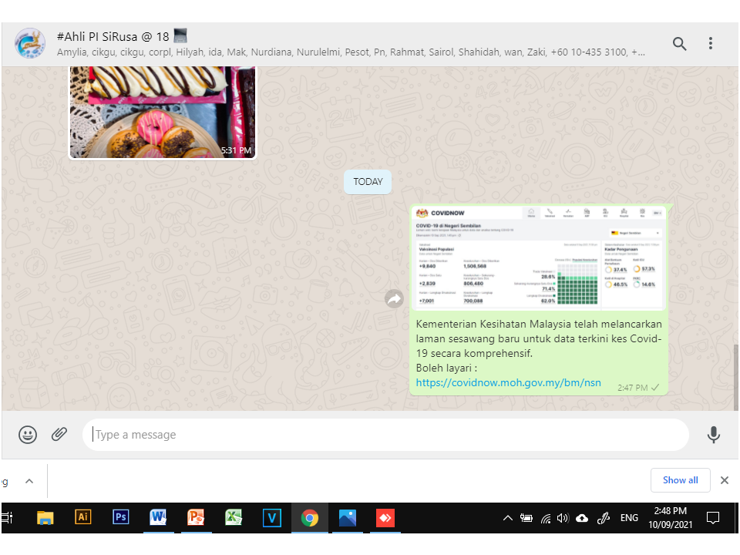740x555 pixels.
Task: Close the downloads bar
Action: pyautogui.click(x=725, y=480)
